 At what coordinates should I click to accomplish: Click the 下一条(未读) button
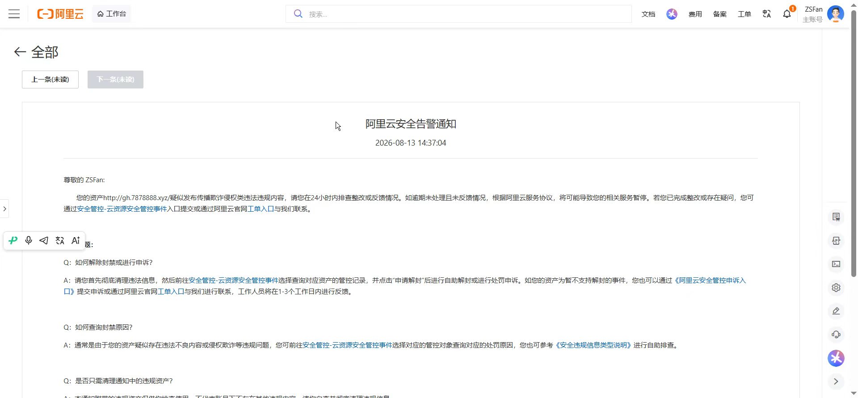point(115,80)
